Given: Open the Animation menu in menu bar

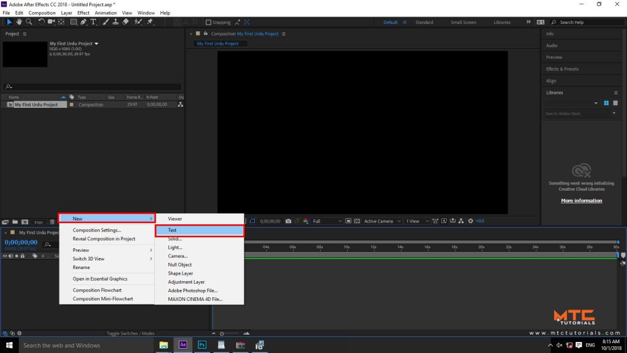Looking at the screenshot, I should [x=105, y=13].
